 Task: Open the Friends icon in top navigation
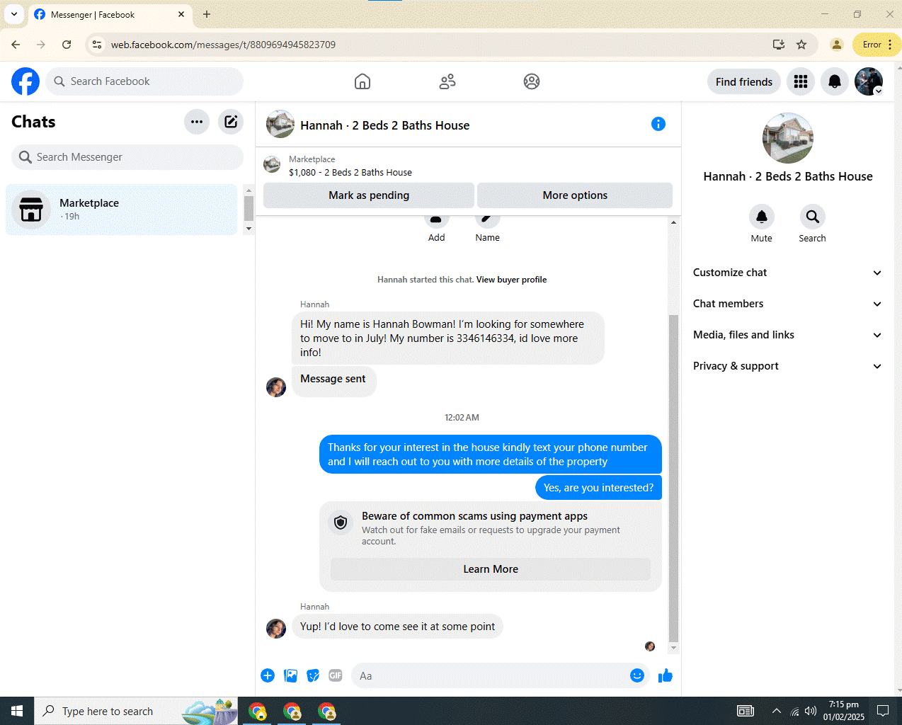(447, 81)
